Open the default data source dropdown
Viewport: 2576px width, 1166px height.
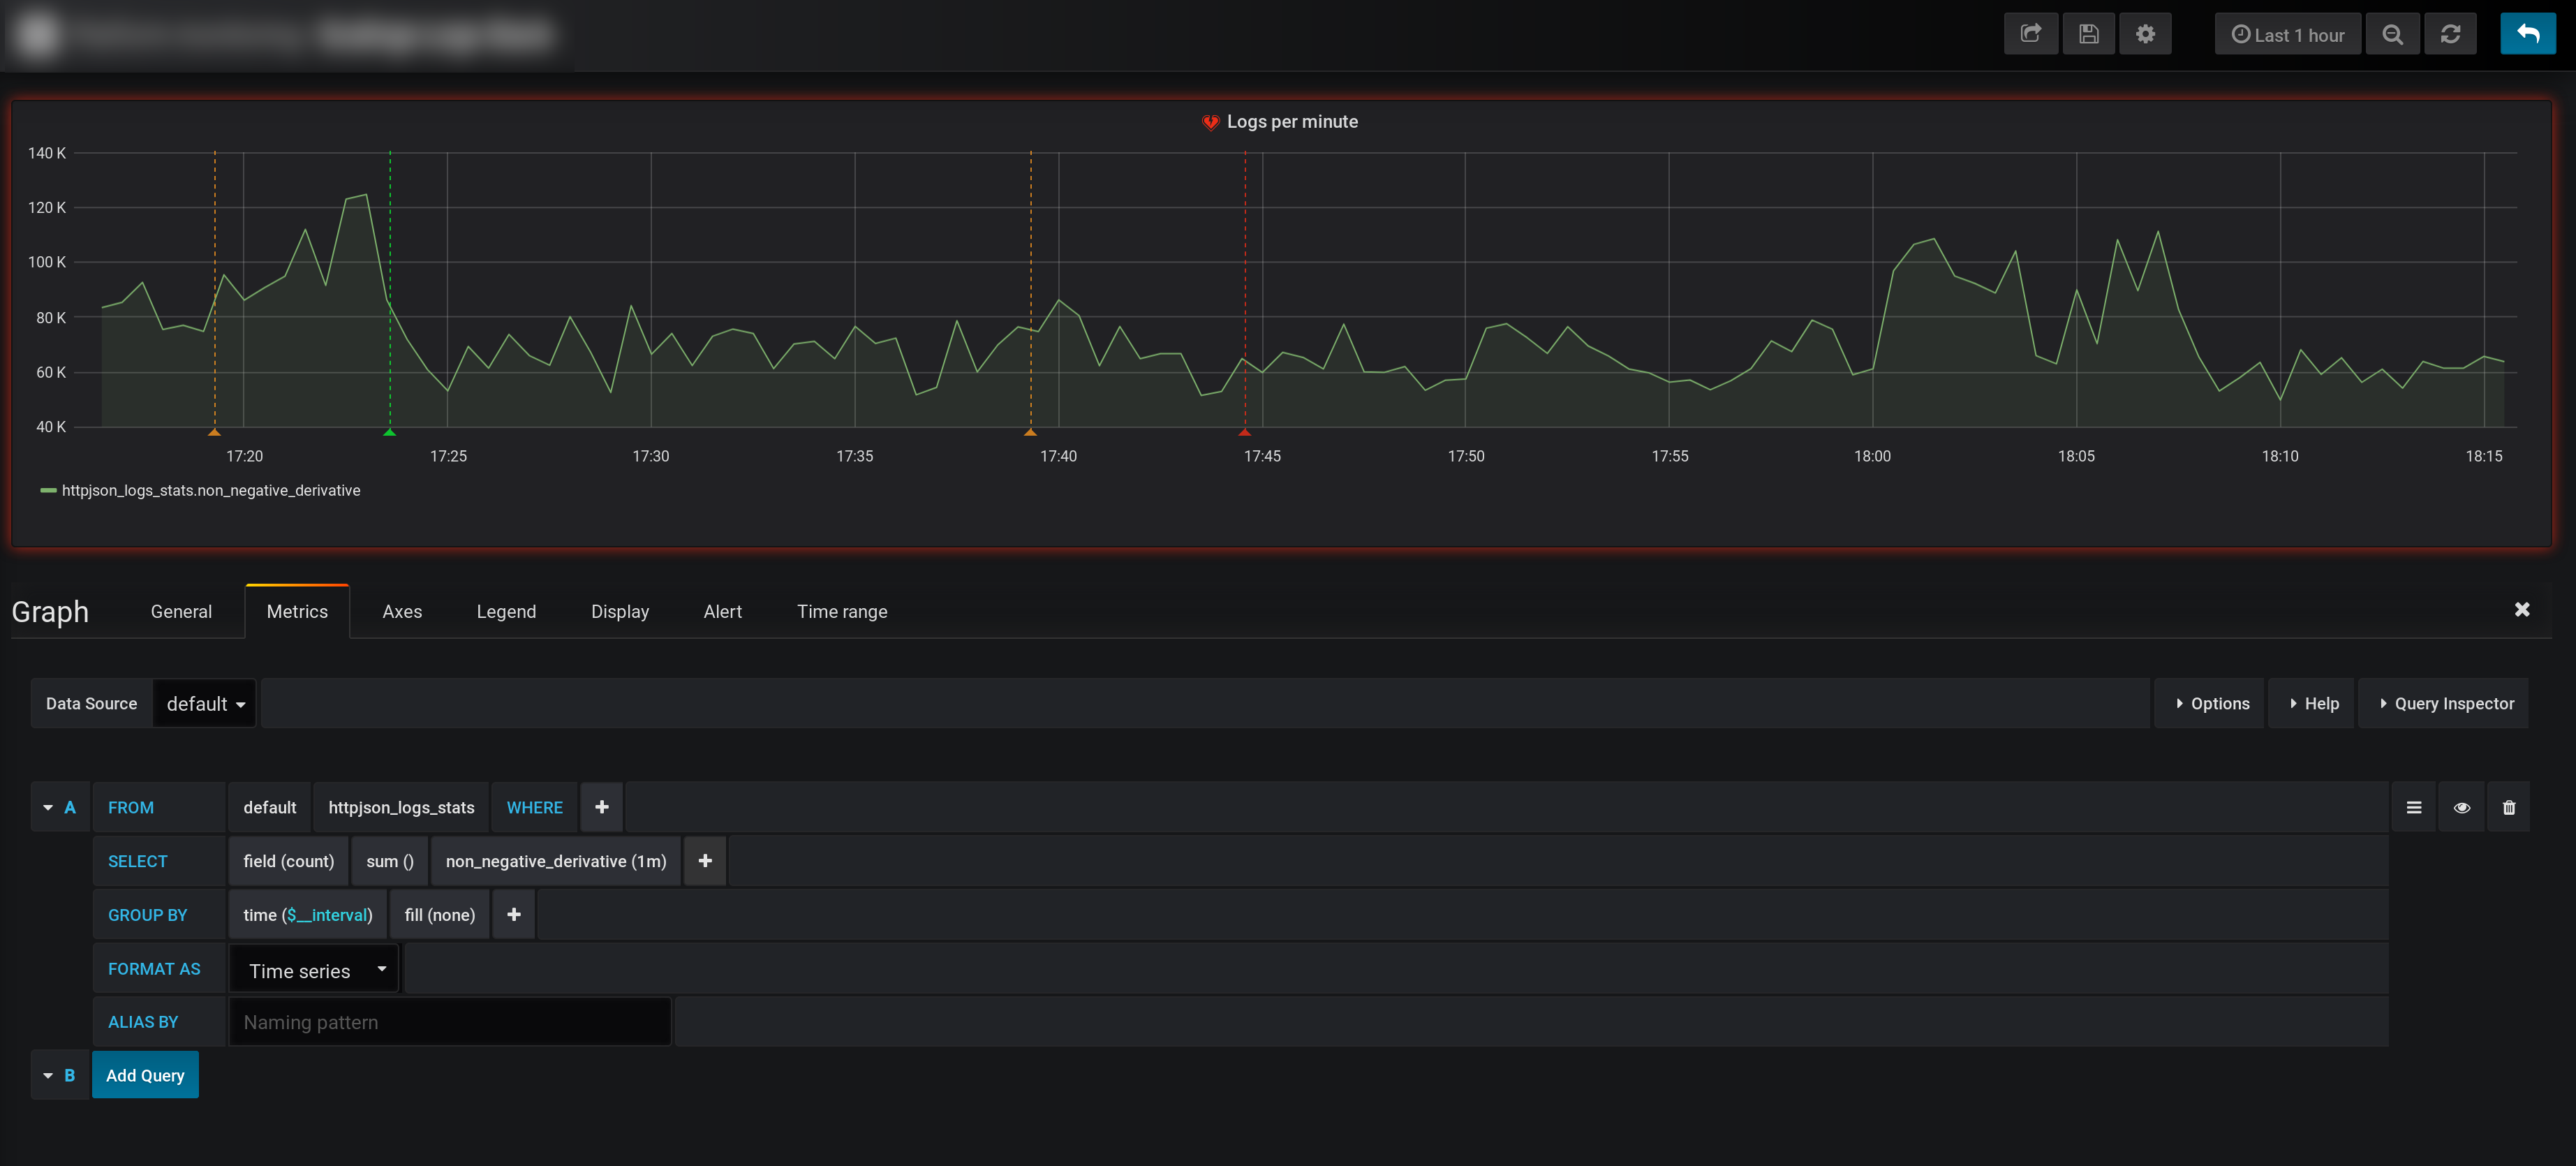point(204,704)
